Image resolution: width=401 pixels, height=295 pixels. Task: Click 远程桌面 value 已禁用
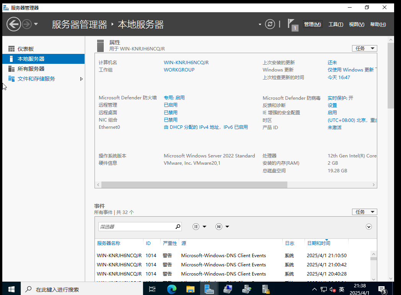click(x=171, y=112)
